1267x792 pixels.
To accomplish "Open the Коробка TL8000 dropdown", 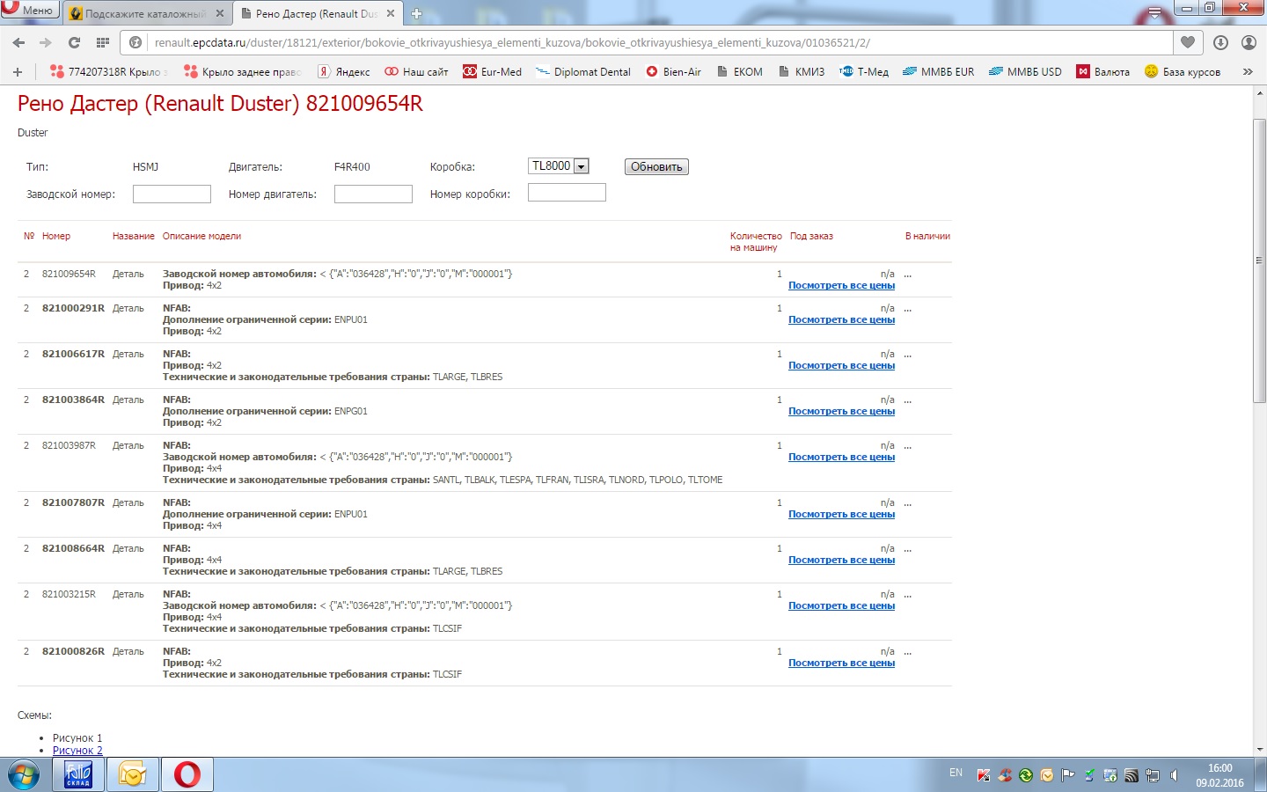I will pos(559,165).
